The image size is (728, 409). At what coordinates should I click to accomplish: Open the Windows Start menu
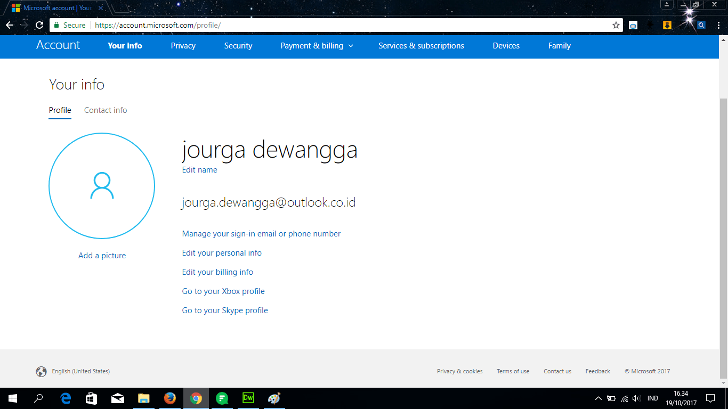tap(13, 398)
